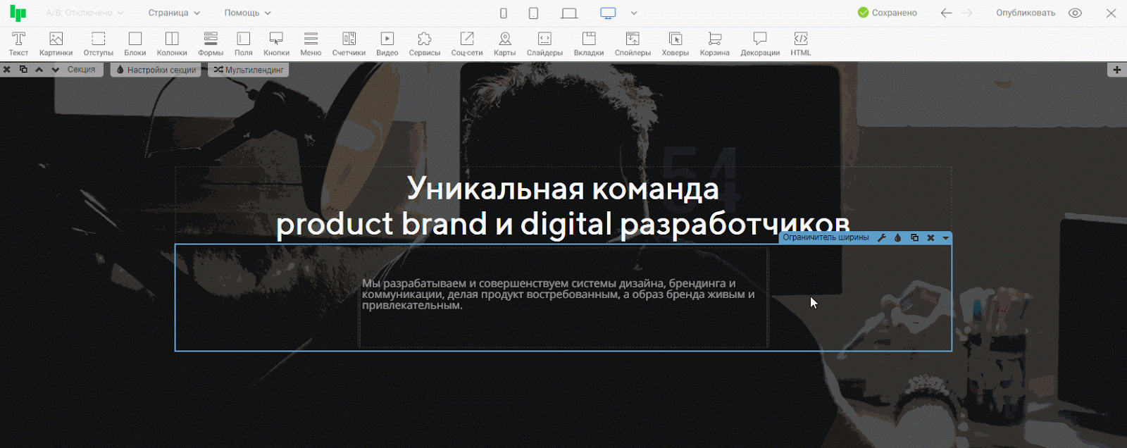Viewport: 1127px width, 448px height.
Task: Click the Карты map widget
Action: point(504,44)
